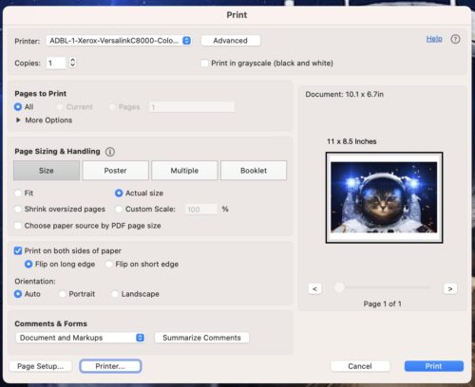Open the Document and Markups dropdown
Viewport: 475px width, 387px height.
pos(81,338)
